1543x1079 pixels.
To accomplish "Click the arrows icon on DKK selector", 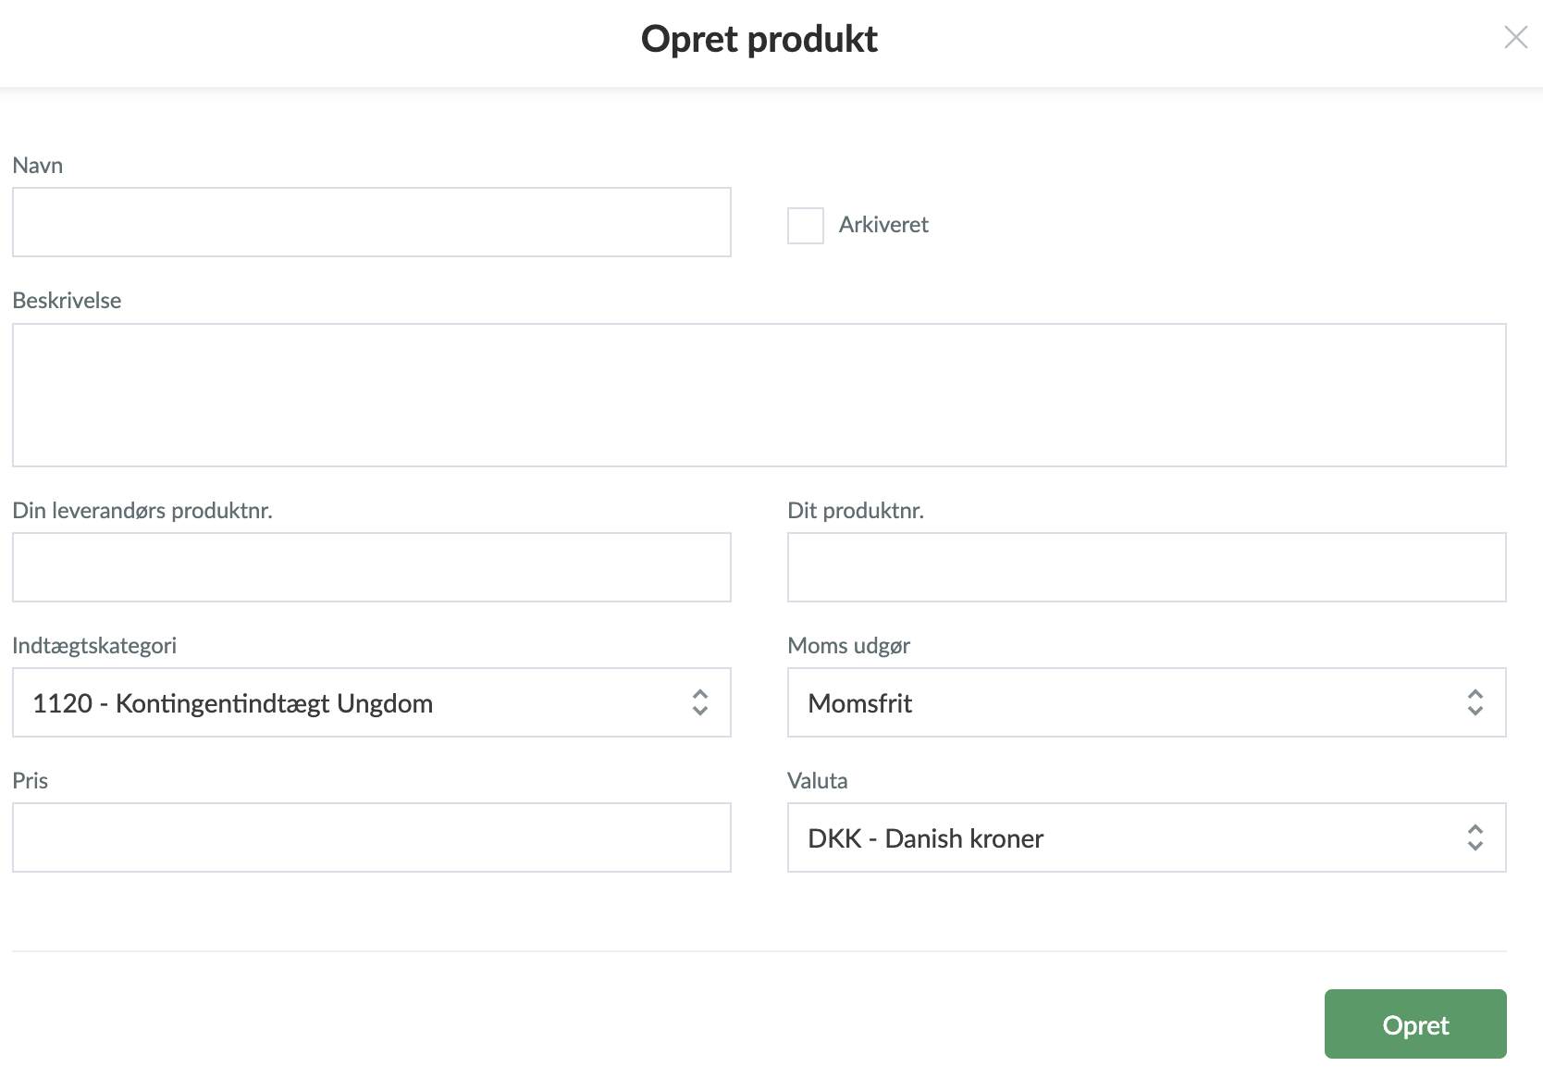I will click(x=1475, y=837).
